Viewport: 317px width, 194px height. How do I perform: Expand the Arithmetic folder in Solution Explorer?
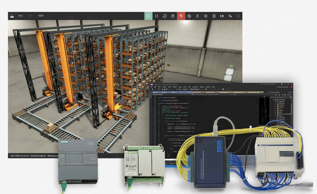tap(275, 105)
